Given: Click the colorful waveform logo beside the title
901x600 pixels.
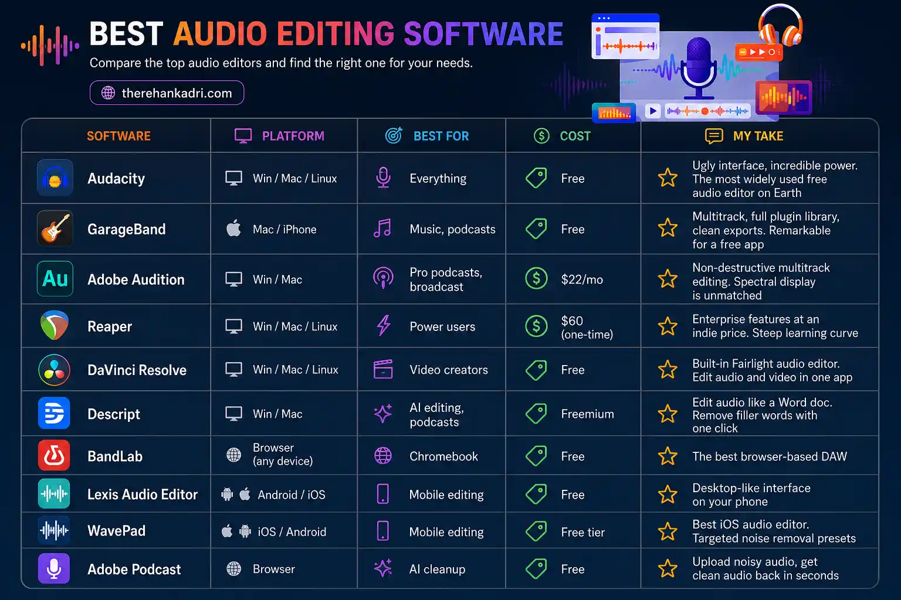Looking at the screenshot, I should click(x=49, y=45).
